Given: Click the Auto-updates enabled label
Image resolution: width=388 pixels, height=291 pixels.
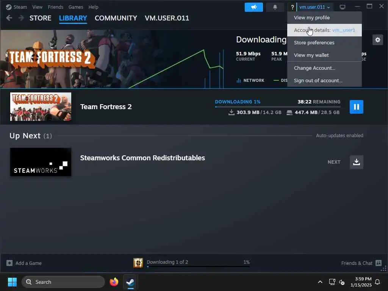Looking at the screenshot, I should coord(339,136).
